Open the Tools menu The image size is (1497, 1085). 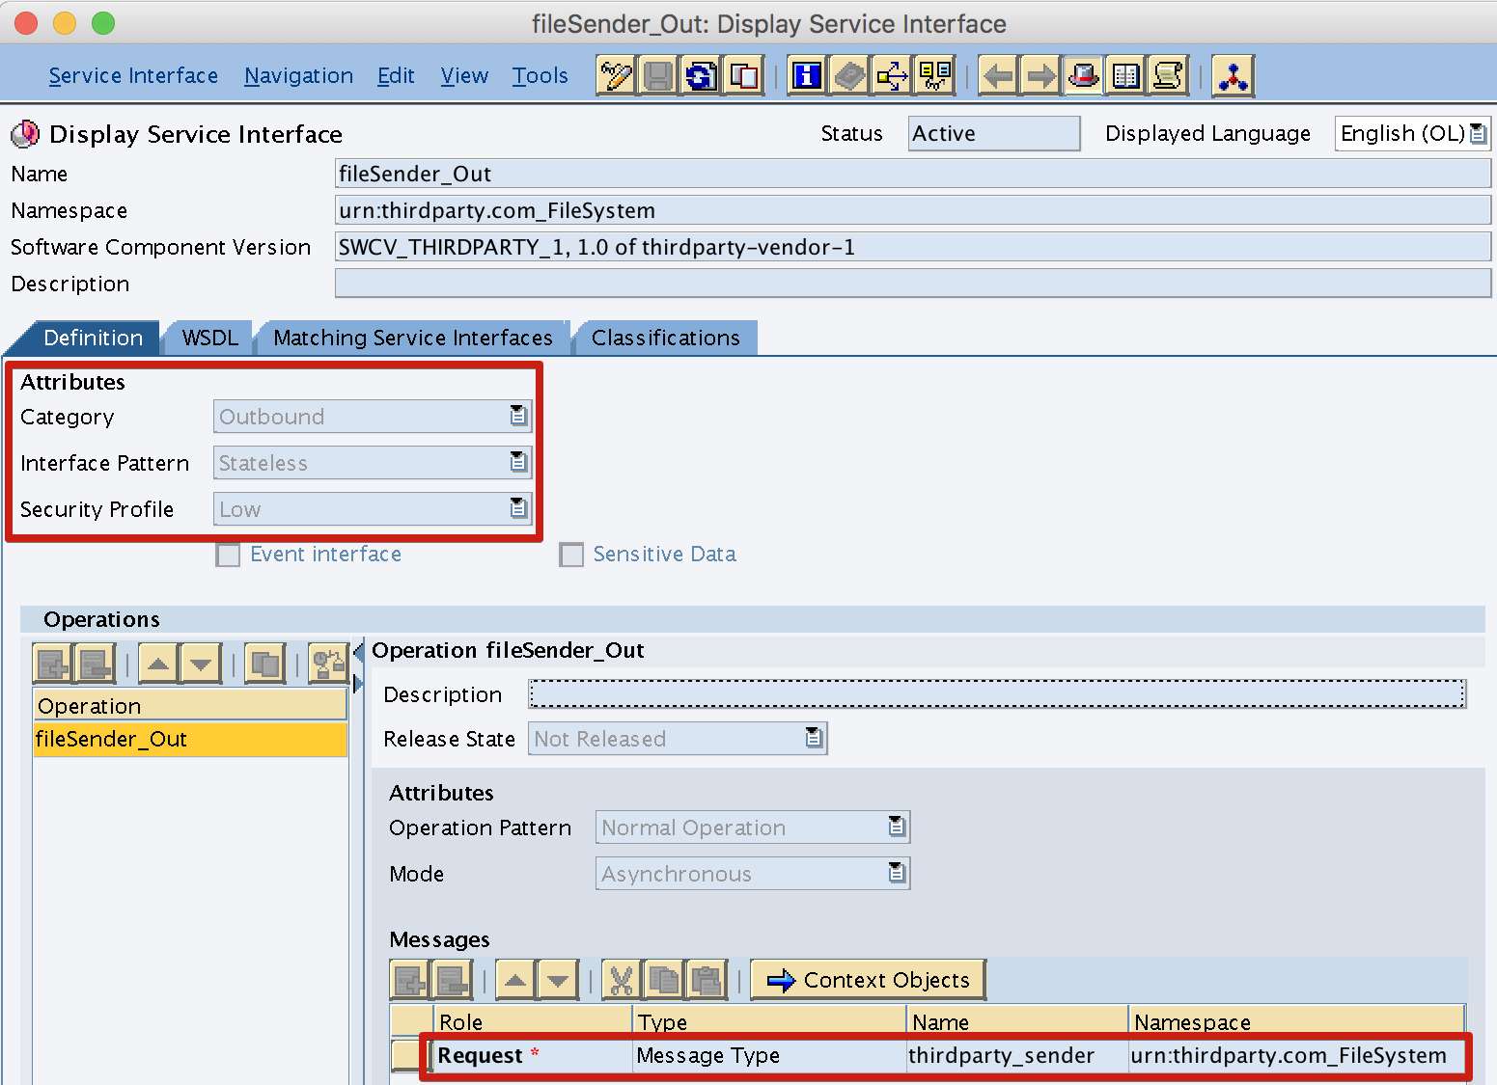coord(539,75)
